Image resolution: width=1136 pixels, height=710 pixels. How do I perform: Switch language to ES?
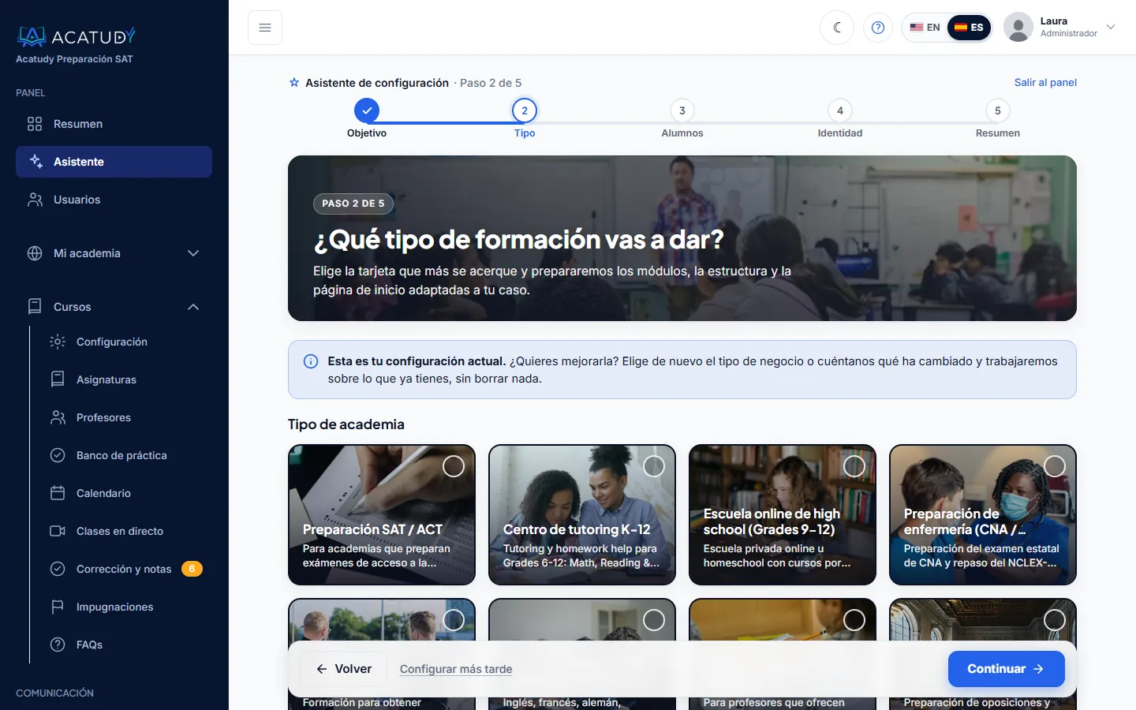click(969, 28)
